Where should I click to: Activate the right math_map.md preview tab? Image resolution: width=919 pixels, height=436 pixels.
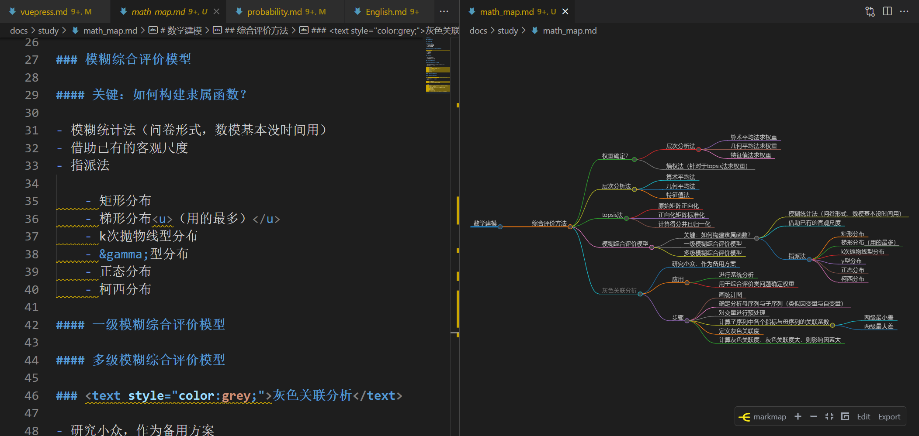518,12
